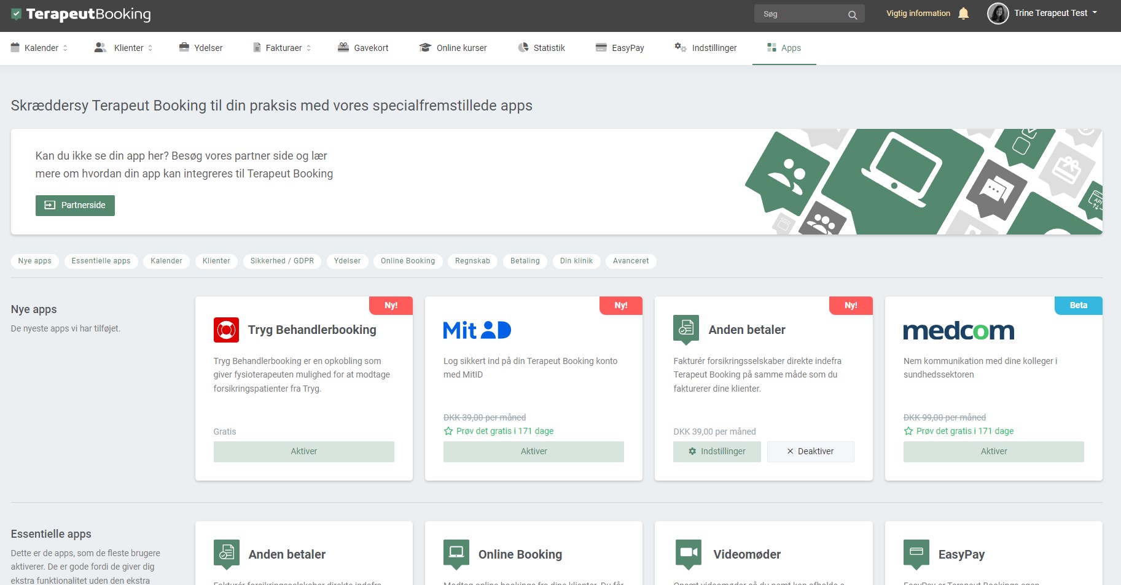This screenshot has width=1121, height=585.
Task: Open Anden betaler Indstillinger button
Action: [x=717, y=451]
